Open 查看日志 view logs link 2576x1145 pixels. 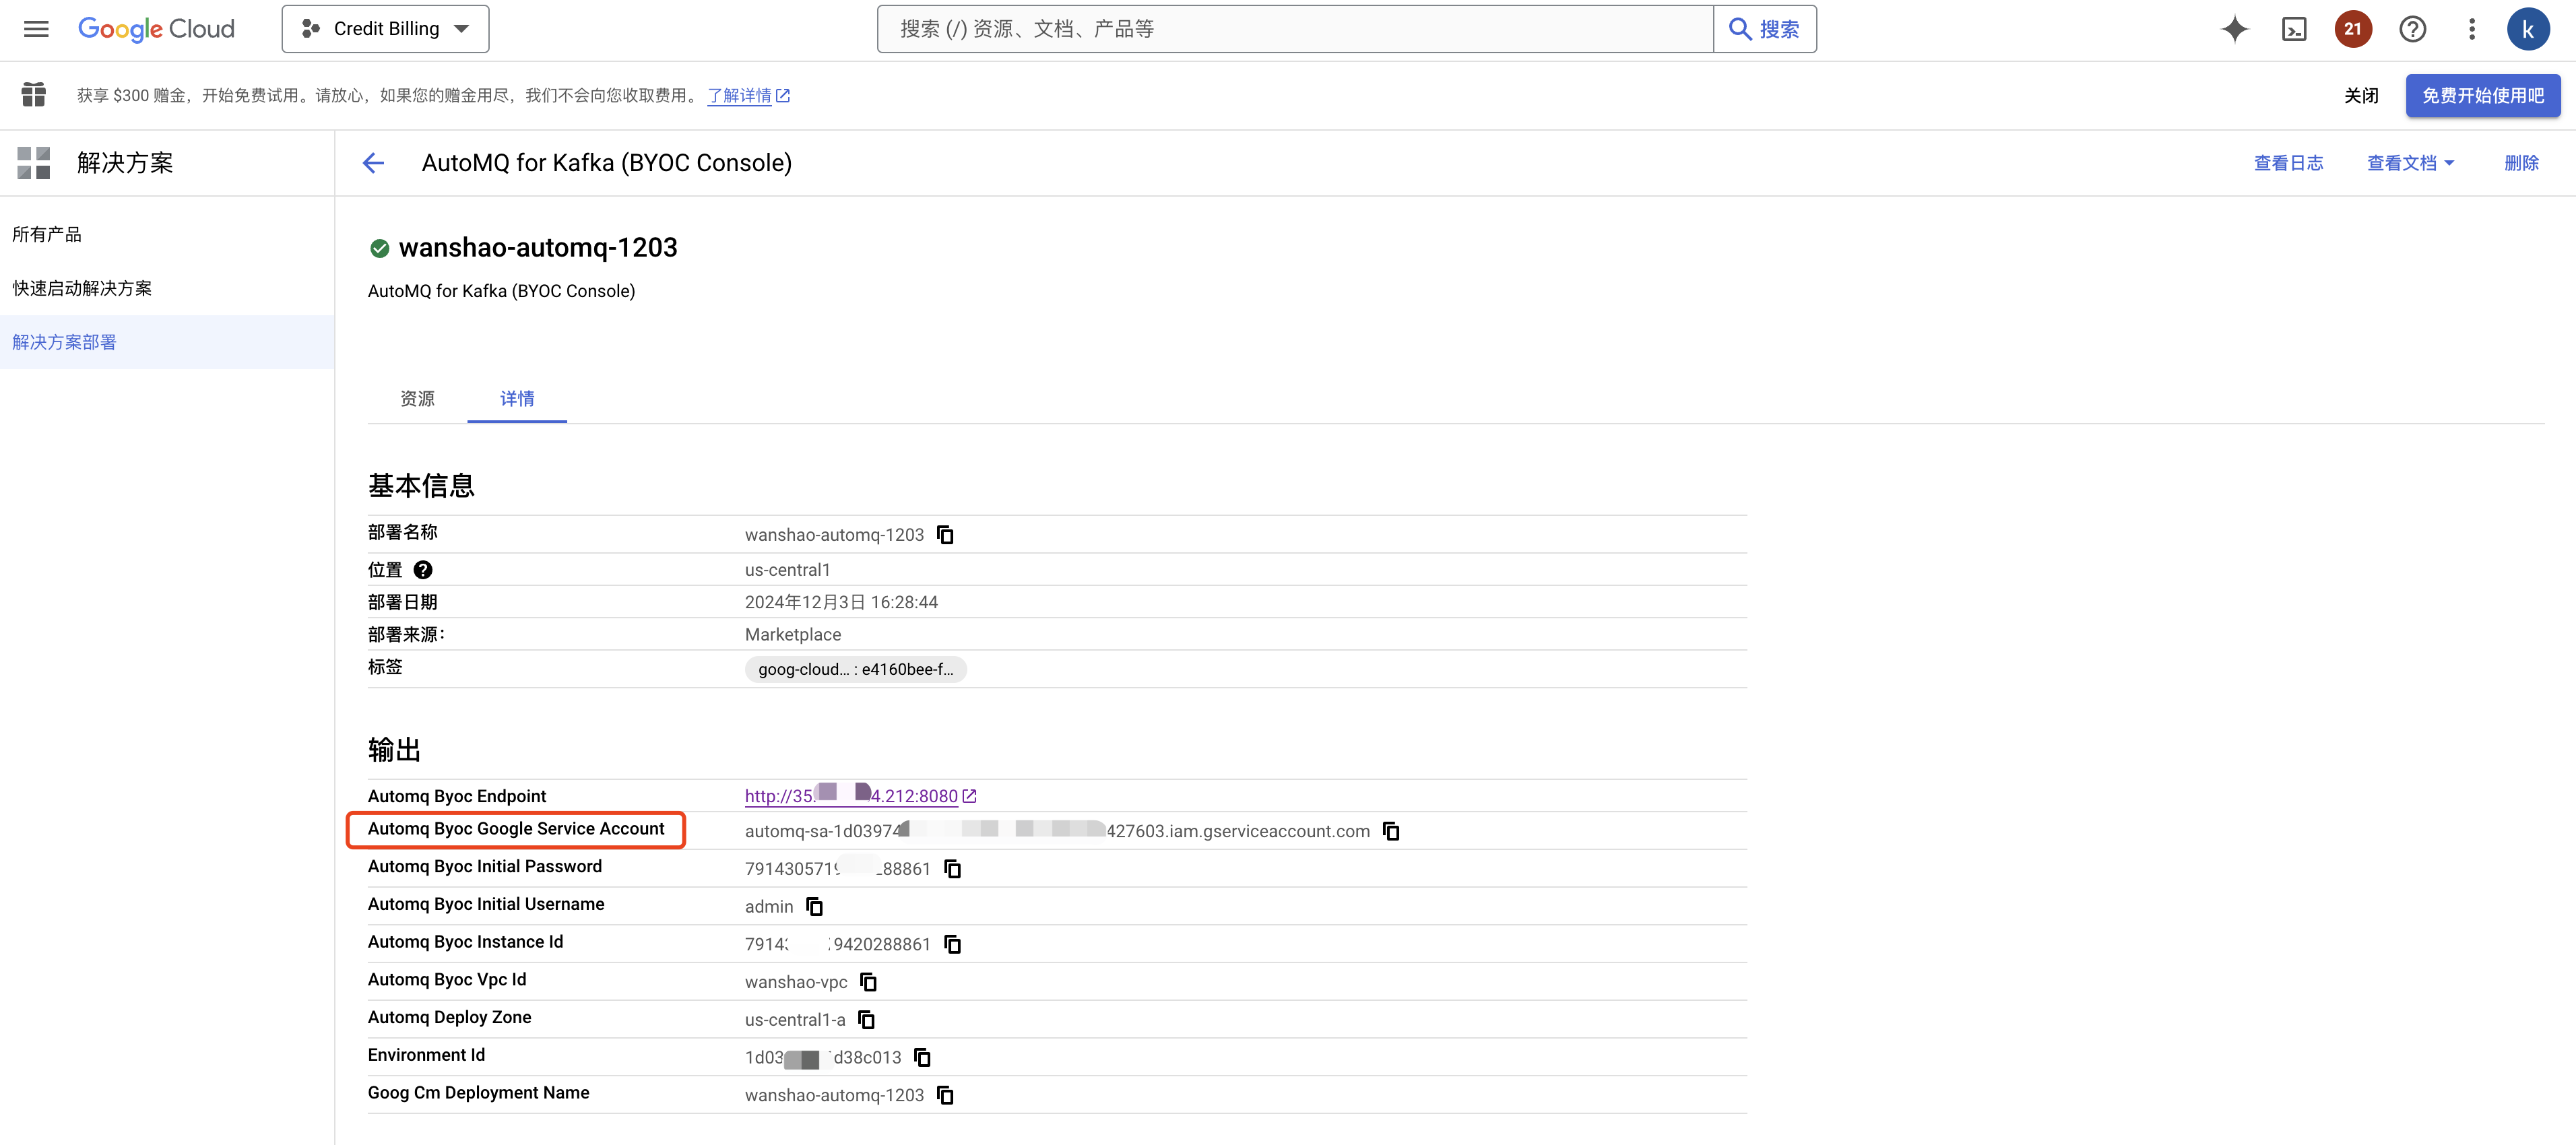(2288, 163)
